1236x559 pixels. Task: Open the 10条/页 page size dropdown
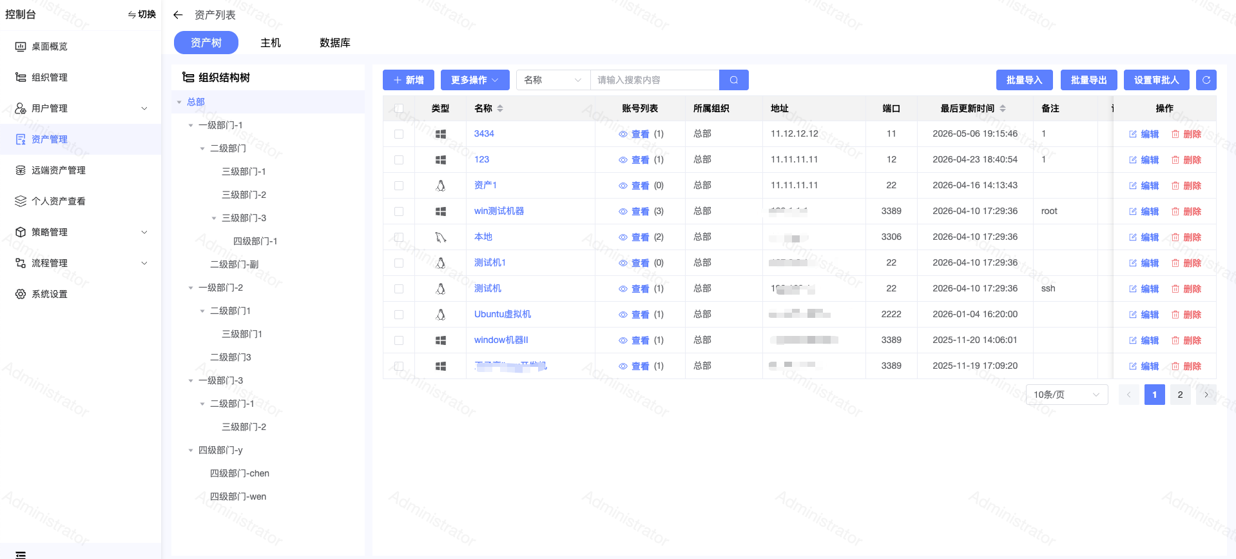coord(1067,395)
